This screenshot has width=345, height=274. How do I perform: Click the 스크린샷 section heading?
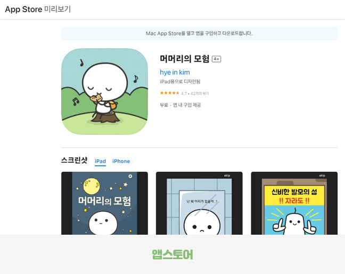74,160
